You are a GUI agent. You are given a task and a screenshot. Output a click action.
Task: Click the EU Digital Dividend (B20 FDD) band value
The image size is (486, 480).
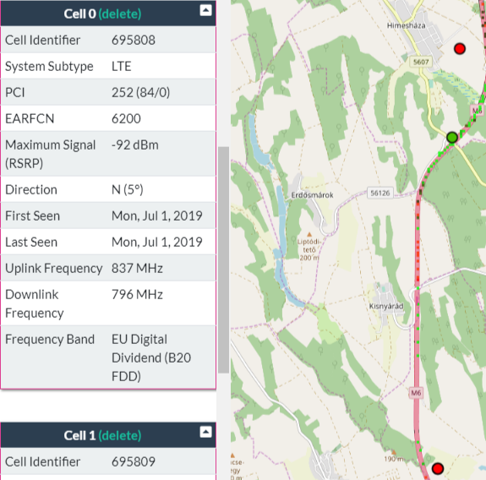(151, 358)
